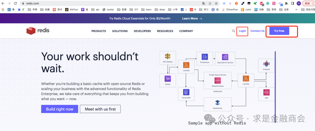Open the translate page icon in address bar

pos(204,3)
